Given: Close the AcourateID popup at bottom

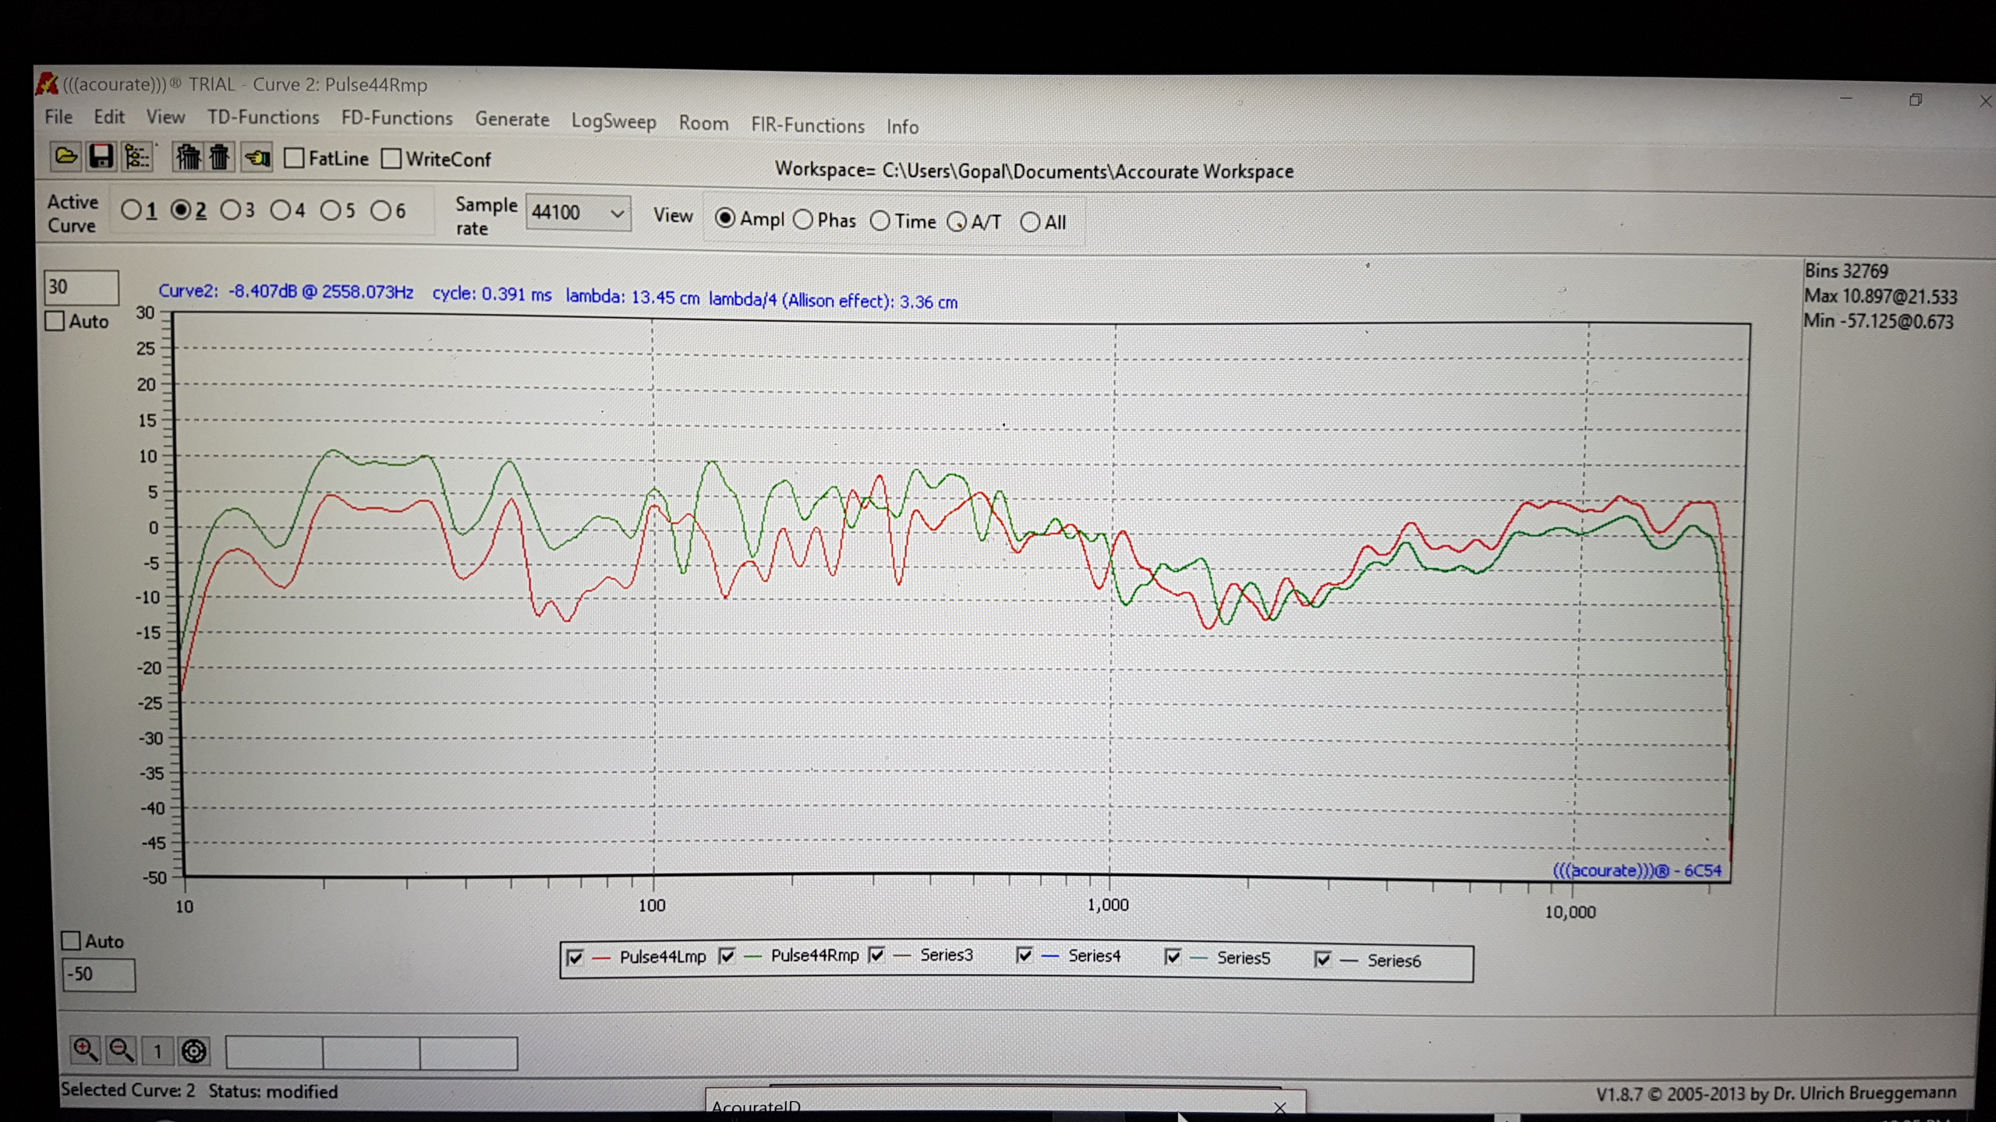Looking at the screenshot, I should (1279, 1108).
